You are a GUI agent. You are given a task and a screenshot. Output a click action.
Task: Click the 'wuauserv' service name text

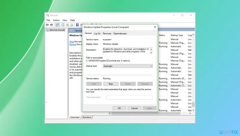click(107, 39)
